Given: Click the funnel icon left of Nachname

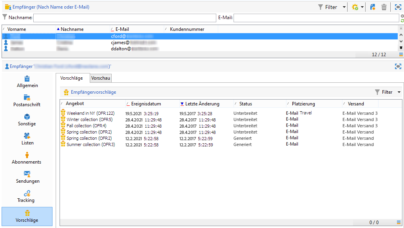Looking at the screenshot, I should (x=4, y=17).
